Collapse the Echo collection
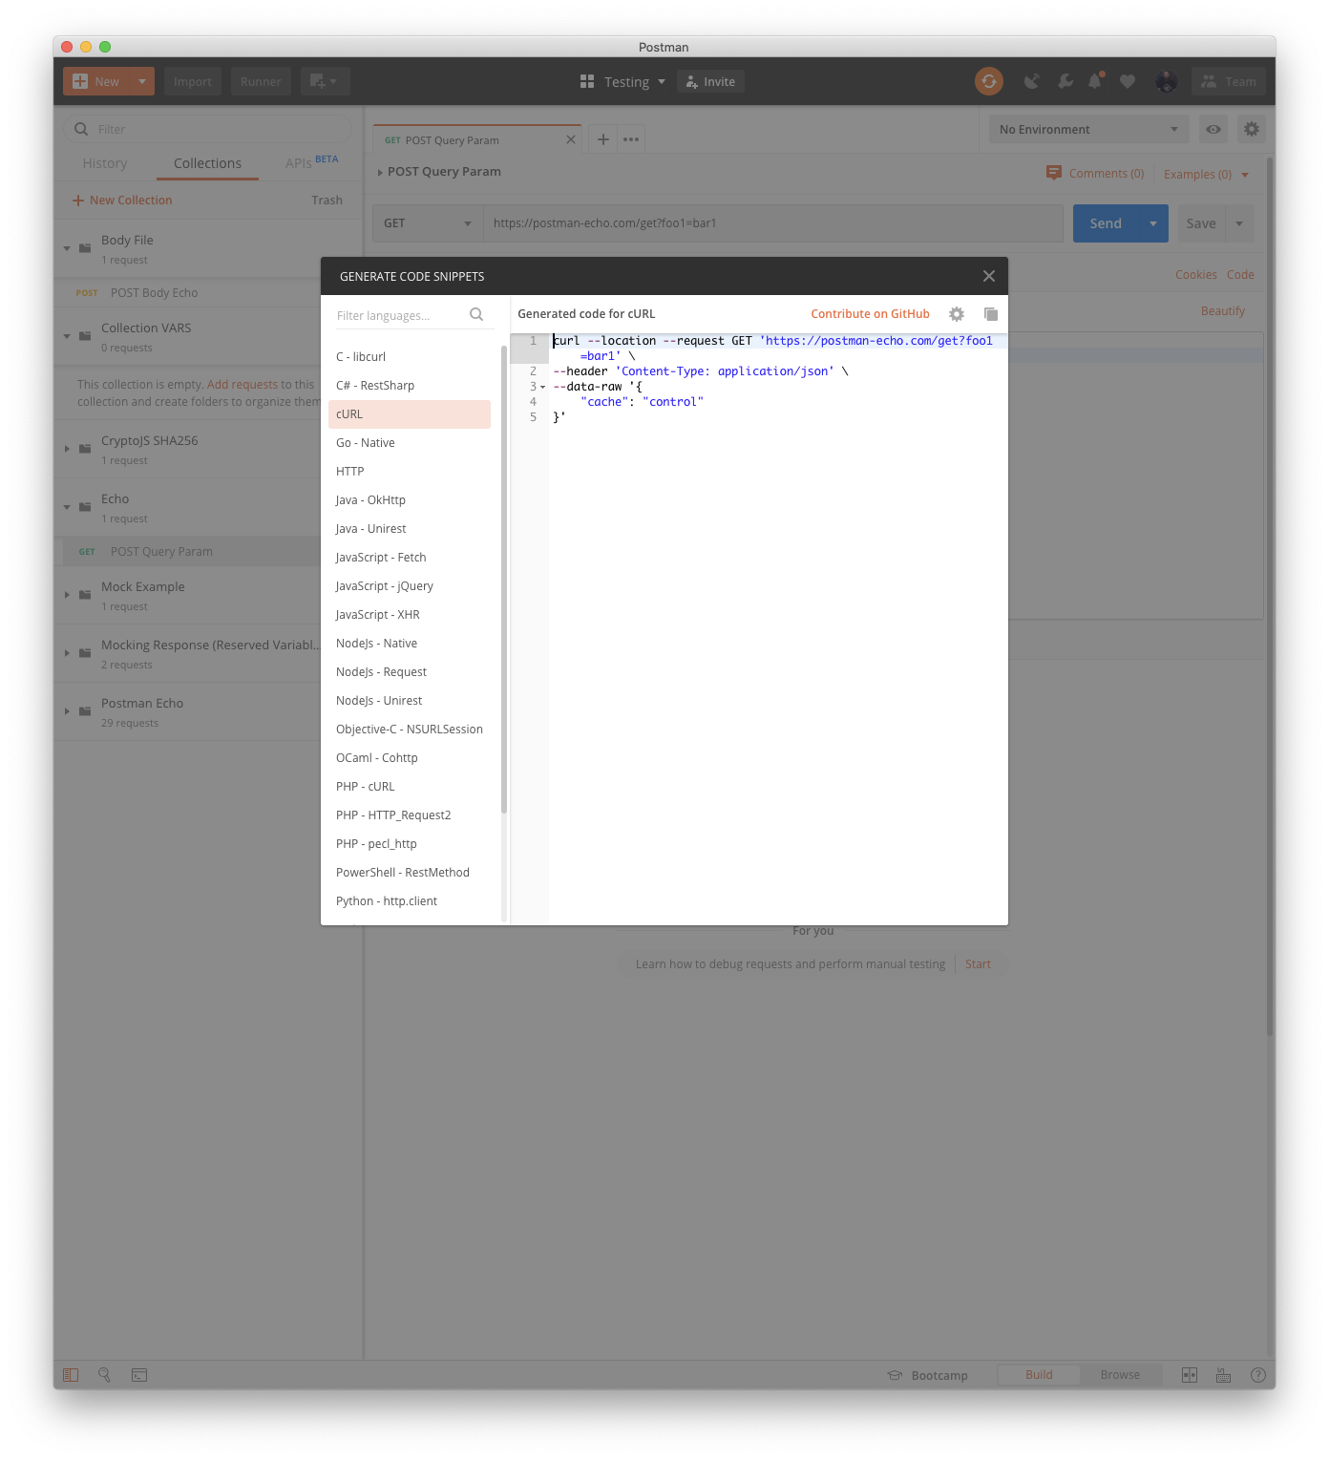Screen dimensions: 1329x1460 (x=67, y=507)
